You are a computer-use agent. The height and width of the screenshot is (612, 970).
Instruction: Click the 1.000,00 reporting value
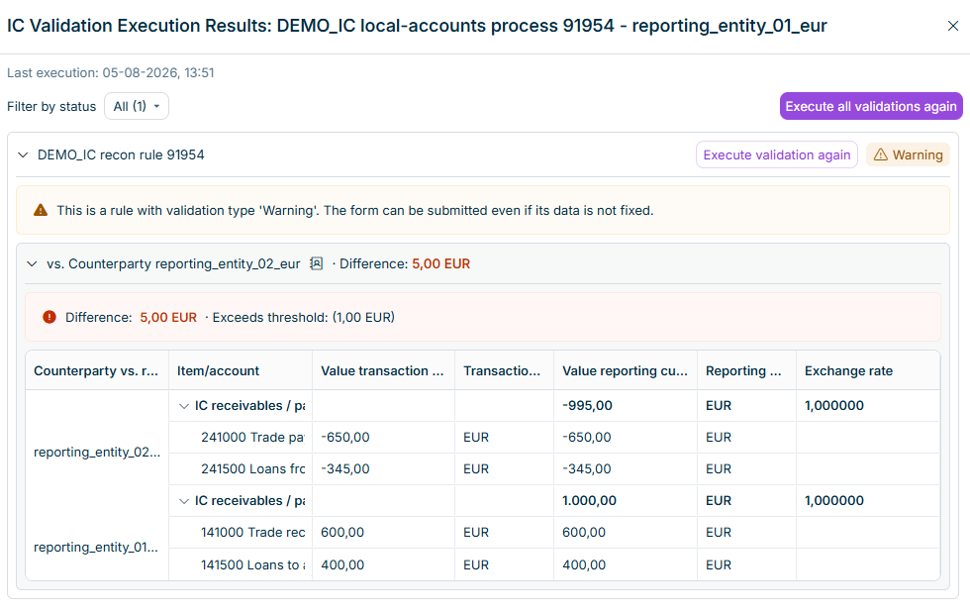[589, 501]
